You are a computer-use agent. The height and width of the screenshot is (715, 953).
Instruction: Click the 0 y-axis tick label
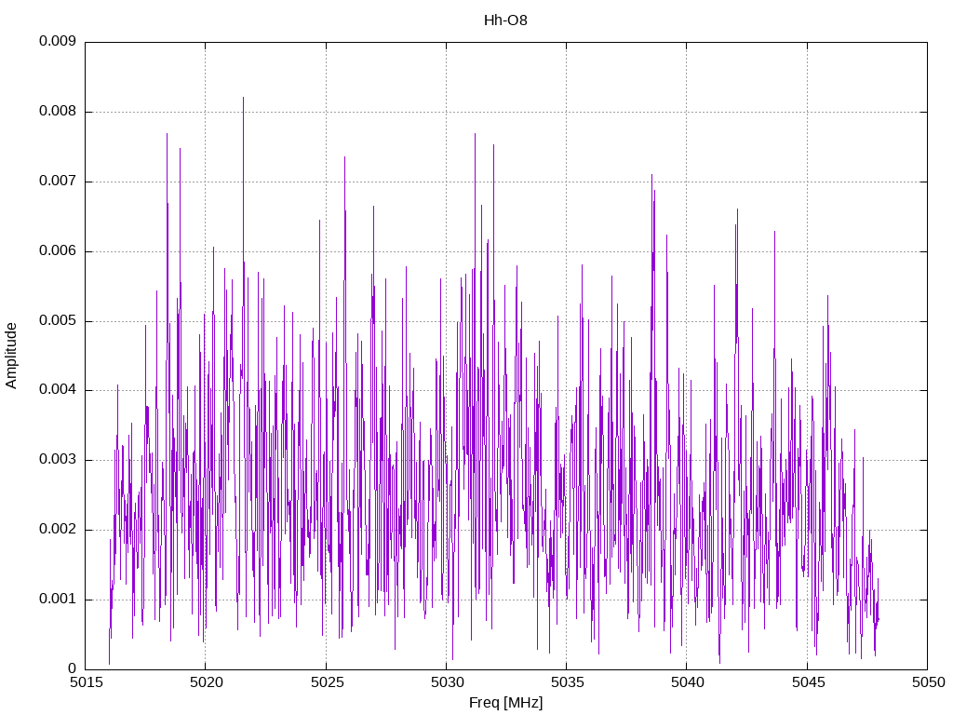(x=73, y=668)
